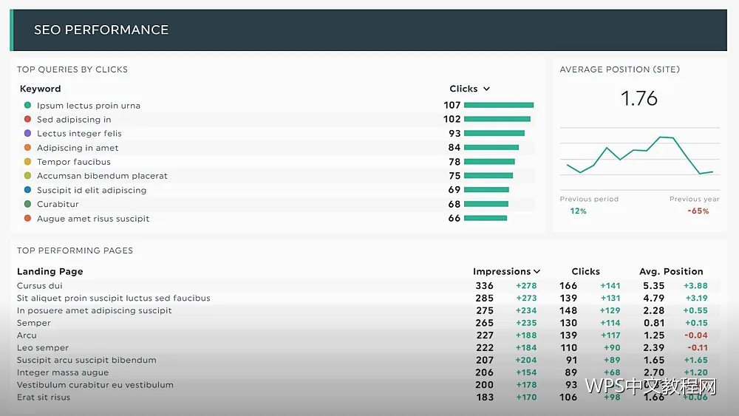This screenshot has width=739, height=416.
Task: Sort queries using the Clicks chevron
Action: point(486,89)
